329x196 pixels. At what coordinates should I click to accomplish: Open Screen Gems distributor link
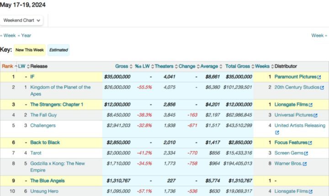289,153
